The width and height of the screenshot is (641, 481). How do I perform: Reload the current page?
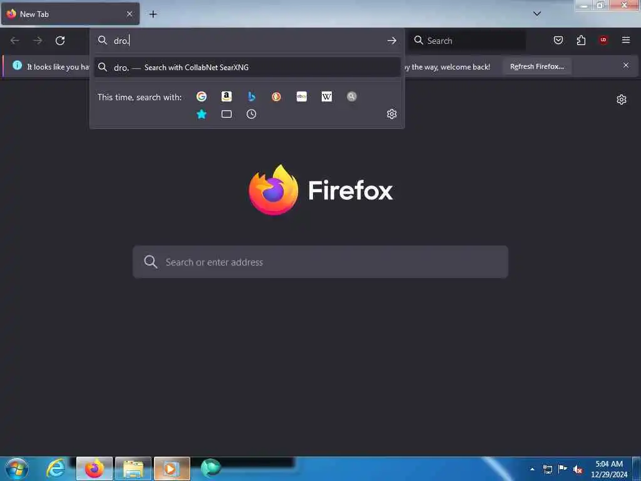pyautogui.click(x=60, y=41)
